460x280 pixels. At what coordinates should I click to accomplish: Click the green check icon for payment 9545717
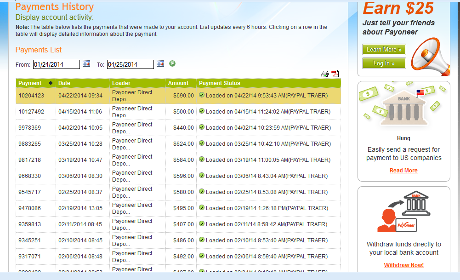pyautogui.click(x=202, y=192)
